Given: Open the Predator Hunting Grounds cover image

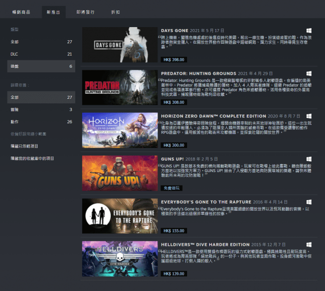Looking at the screenshot, I should coord(120,87).
